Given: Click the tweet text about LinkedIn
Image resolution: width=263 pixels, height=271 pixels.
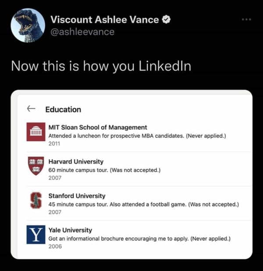Looking at the screenshot, I should point(101,66).
